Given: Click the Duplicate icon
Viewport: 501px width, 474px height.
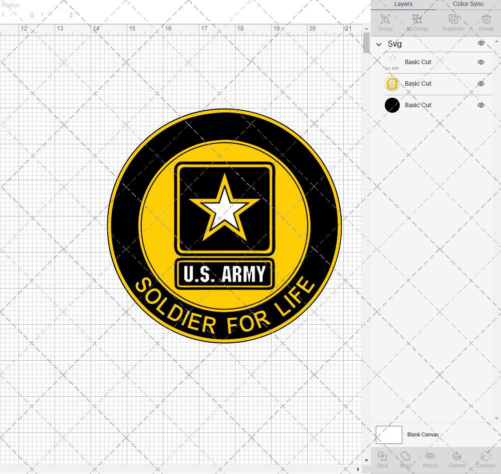Looking at the screenshot, I should tap(453, 19).
